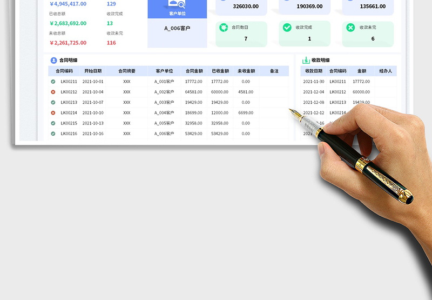Click the green check status icon for LK00216
432x300 pixels.
point(53,134)
